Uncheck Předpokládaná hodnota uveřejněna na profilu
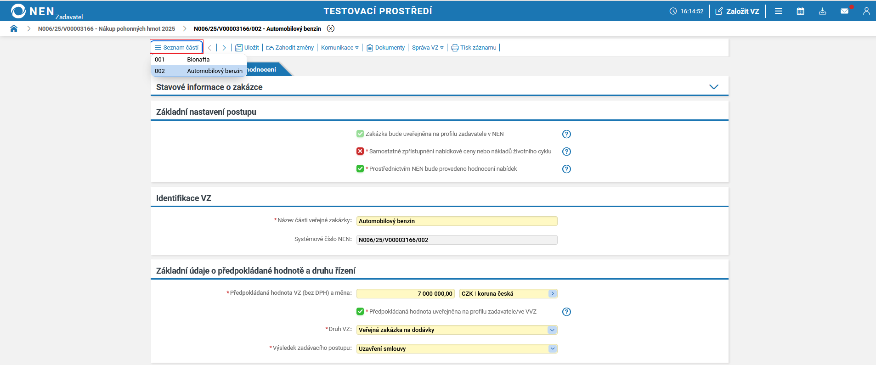Viewport: 876px width, 365px height. [x=360, y=312]
